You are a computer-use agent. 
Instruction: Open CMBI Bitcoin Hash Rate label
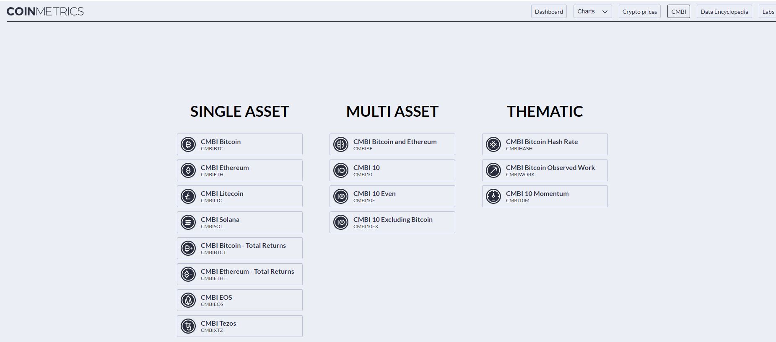coord(542,141)
